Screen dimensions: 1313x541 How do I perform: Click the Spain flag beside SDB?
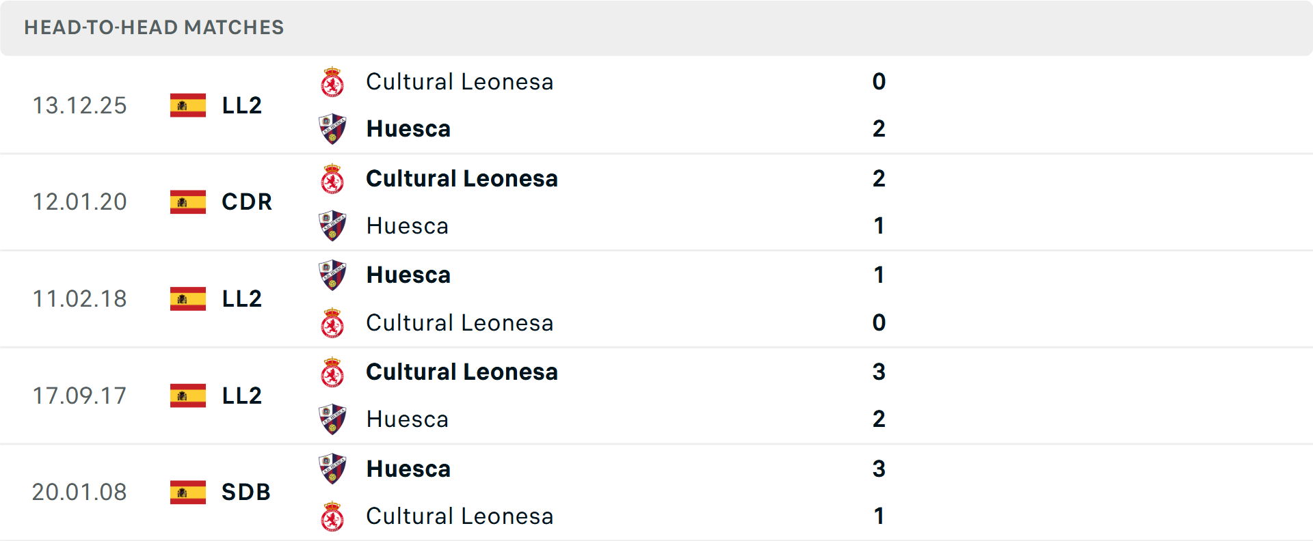pyautogui.click(x=187, y=492)
